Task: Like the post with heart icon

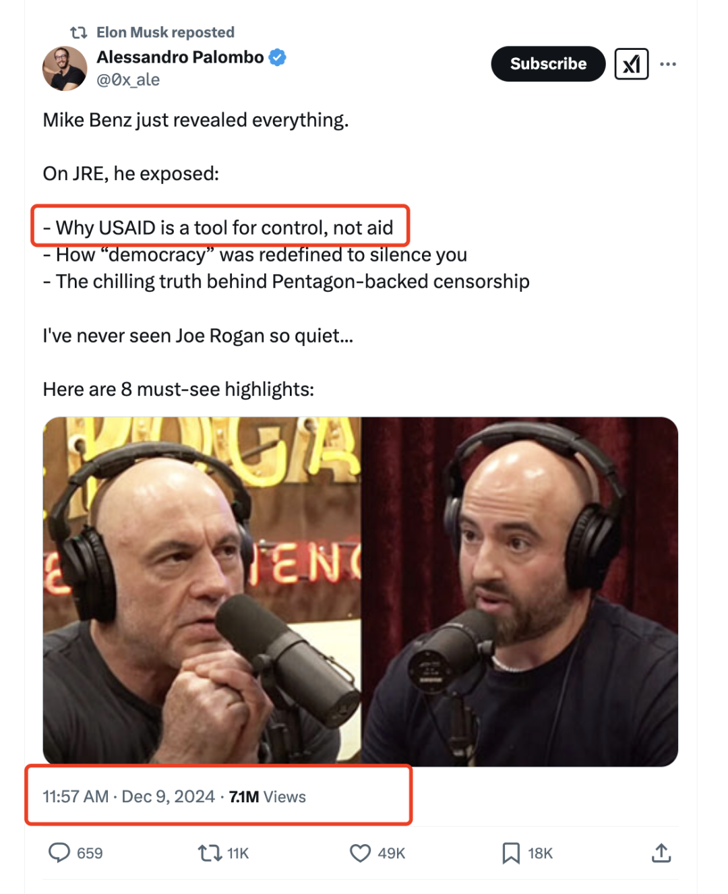Action: click(x=360, y=854)
